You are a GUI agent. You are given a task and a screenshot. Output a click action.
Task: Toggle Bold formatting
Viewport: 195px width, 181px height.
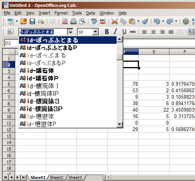click(x=107, y=32)
